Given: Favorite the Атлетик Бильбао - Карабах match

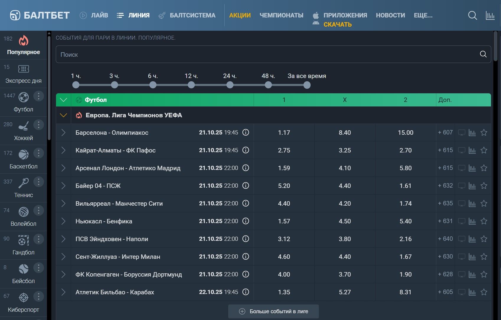Looking at the screenshot, I should 484,292.
